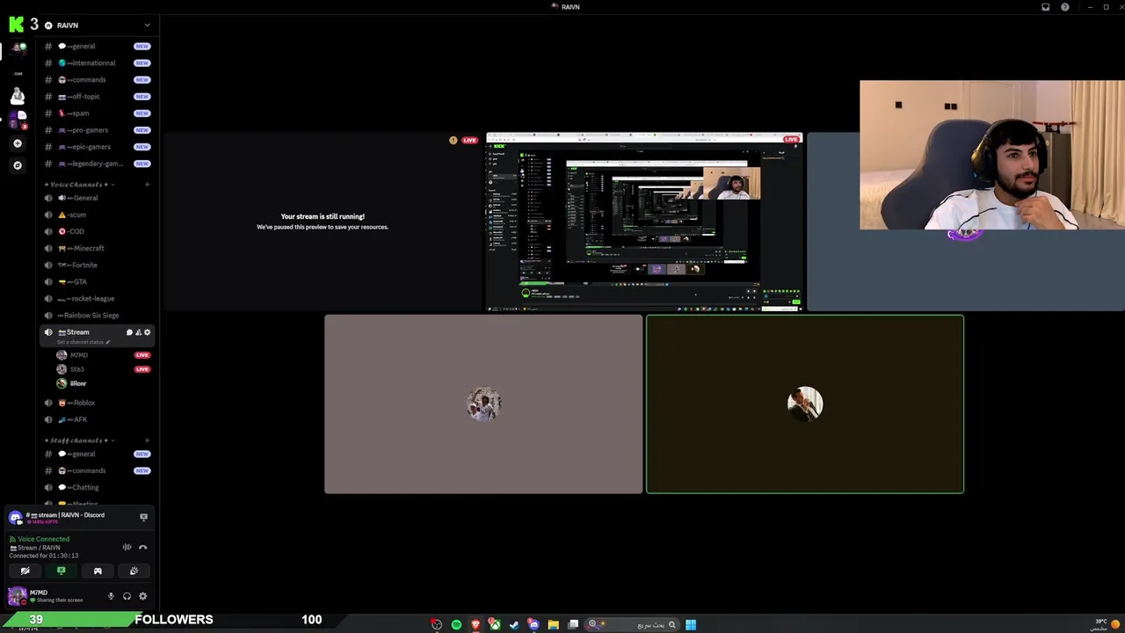Join the COD voice channel

tap(98, 231)
